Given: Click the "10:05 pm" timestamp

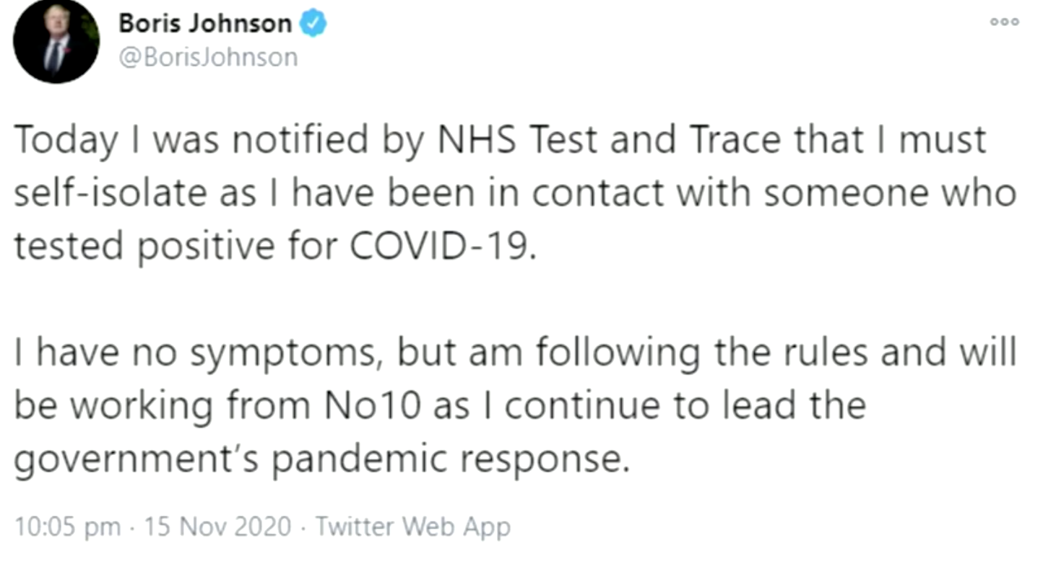Looking at the screenshot, I should [68, 526].
